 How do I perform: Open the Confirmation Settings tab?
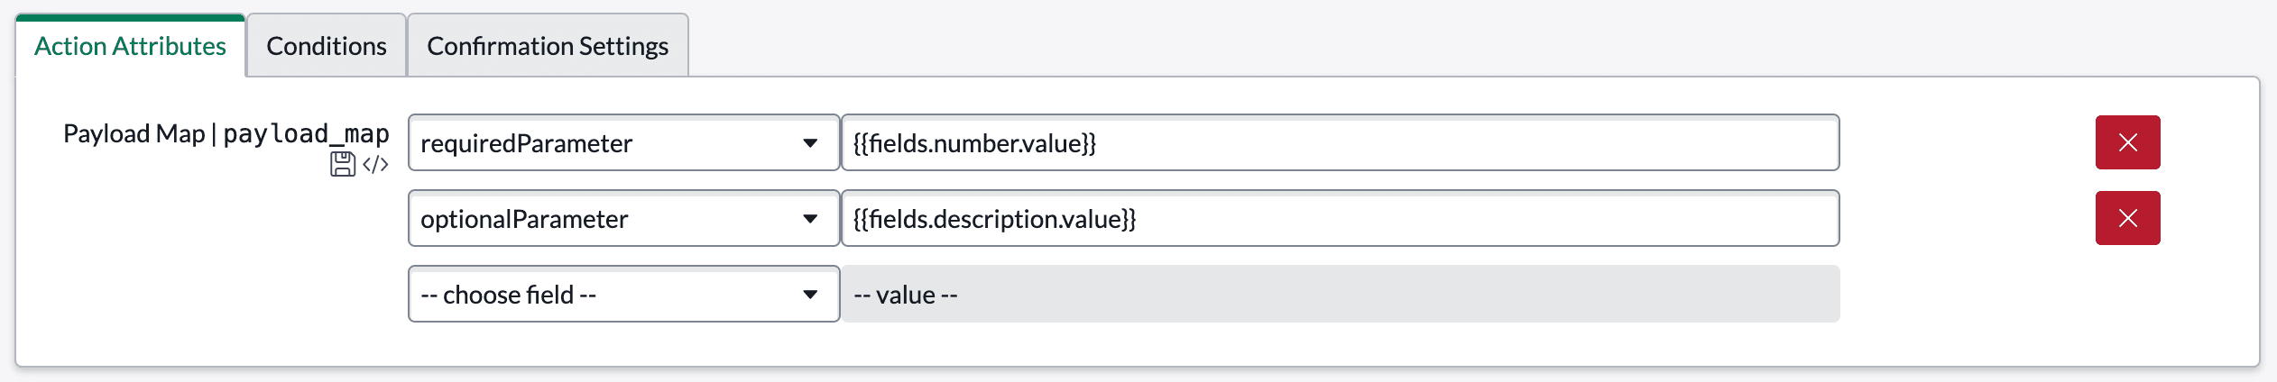pyautogui.click(x=548, y=46)
